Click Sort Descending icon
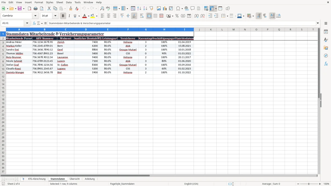331x186 pixels. (x=145, y=9)
